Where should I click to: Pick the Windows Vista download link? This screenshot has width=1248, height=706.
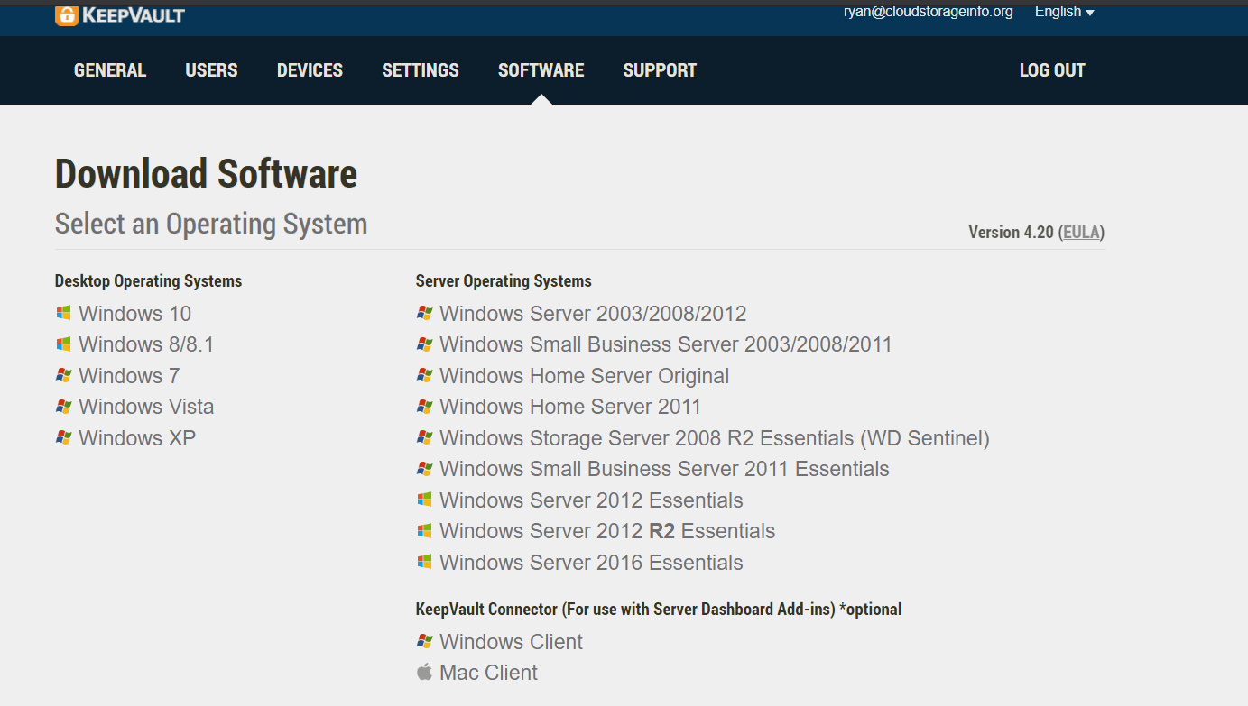(146, 407)
